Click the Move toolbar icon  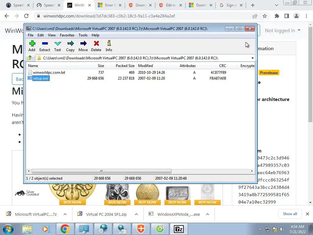tap(83, 46)
